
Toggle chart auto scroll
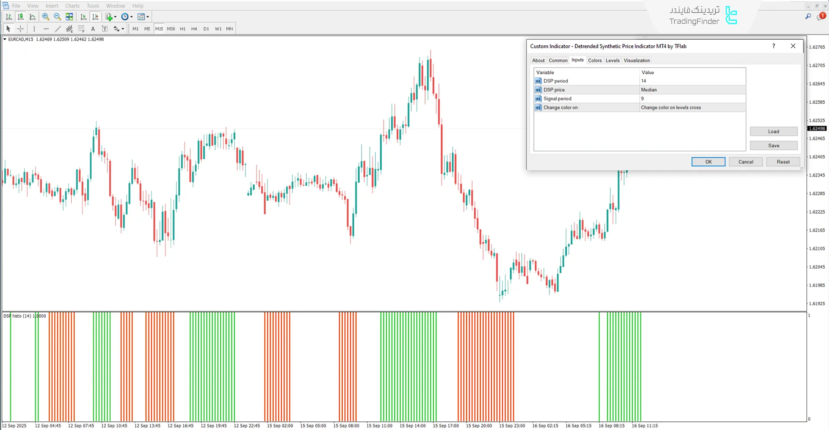click(83, 16)
